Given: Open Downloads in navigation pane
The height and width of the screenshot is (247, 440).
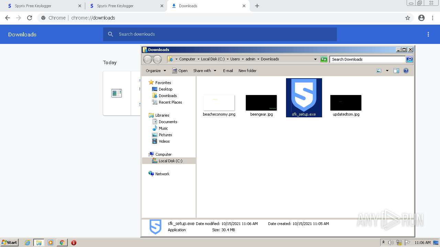Looking at the screenshot, I should (x=167, y=96).
